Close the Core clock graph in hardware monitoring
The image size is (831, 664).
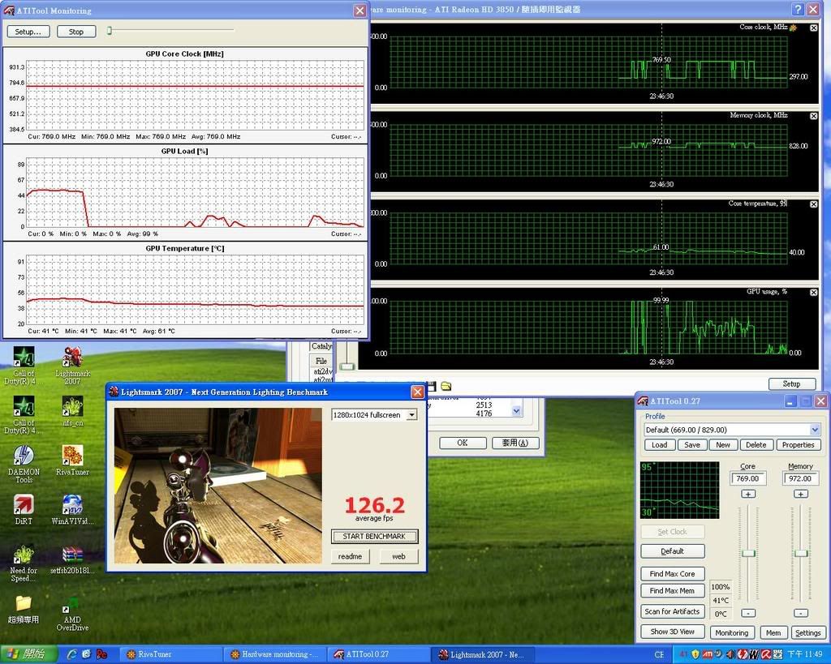point(813,28)
